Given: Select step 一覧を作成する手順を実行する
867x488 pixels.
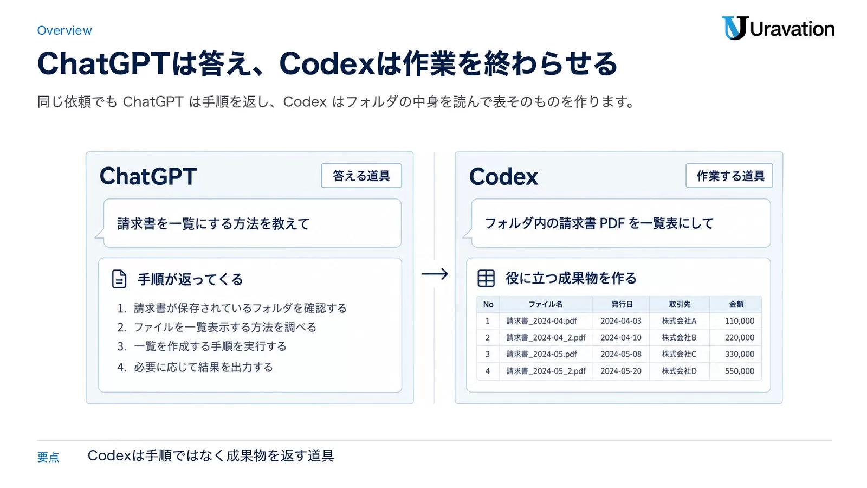Looking at the screenshot, I should click(210, 346).
